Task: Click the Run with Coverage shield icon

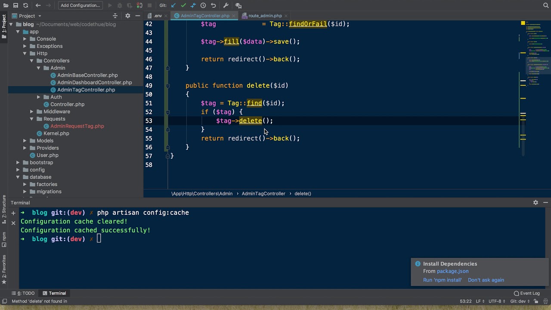Action: pyautogui.click(x=130, y=6)
